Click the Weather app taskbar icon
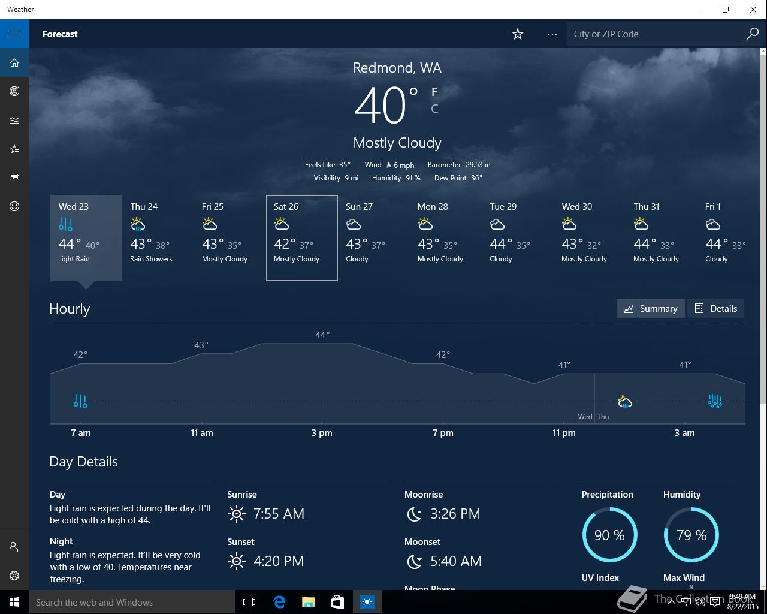This screenshot has height=614, width=767. pyautogui.click(x=367, y=602)
